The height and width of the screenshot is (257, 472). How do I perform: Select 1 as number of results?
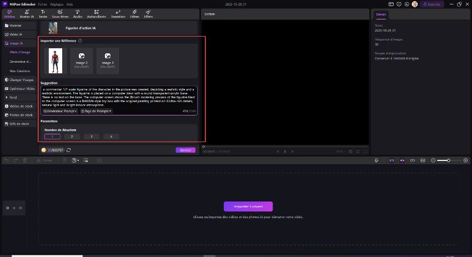[x=52, y=137]
